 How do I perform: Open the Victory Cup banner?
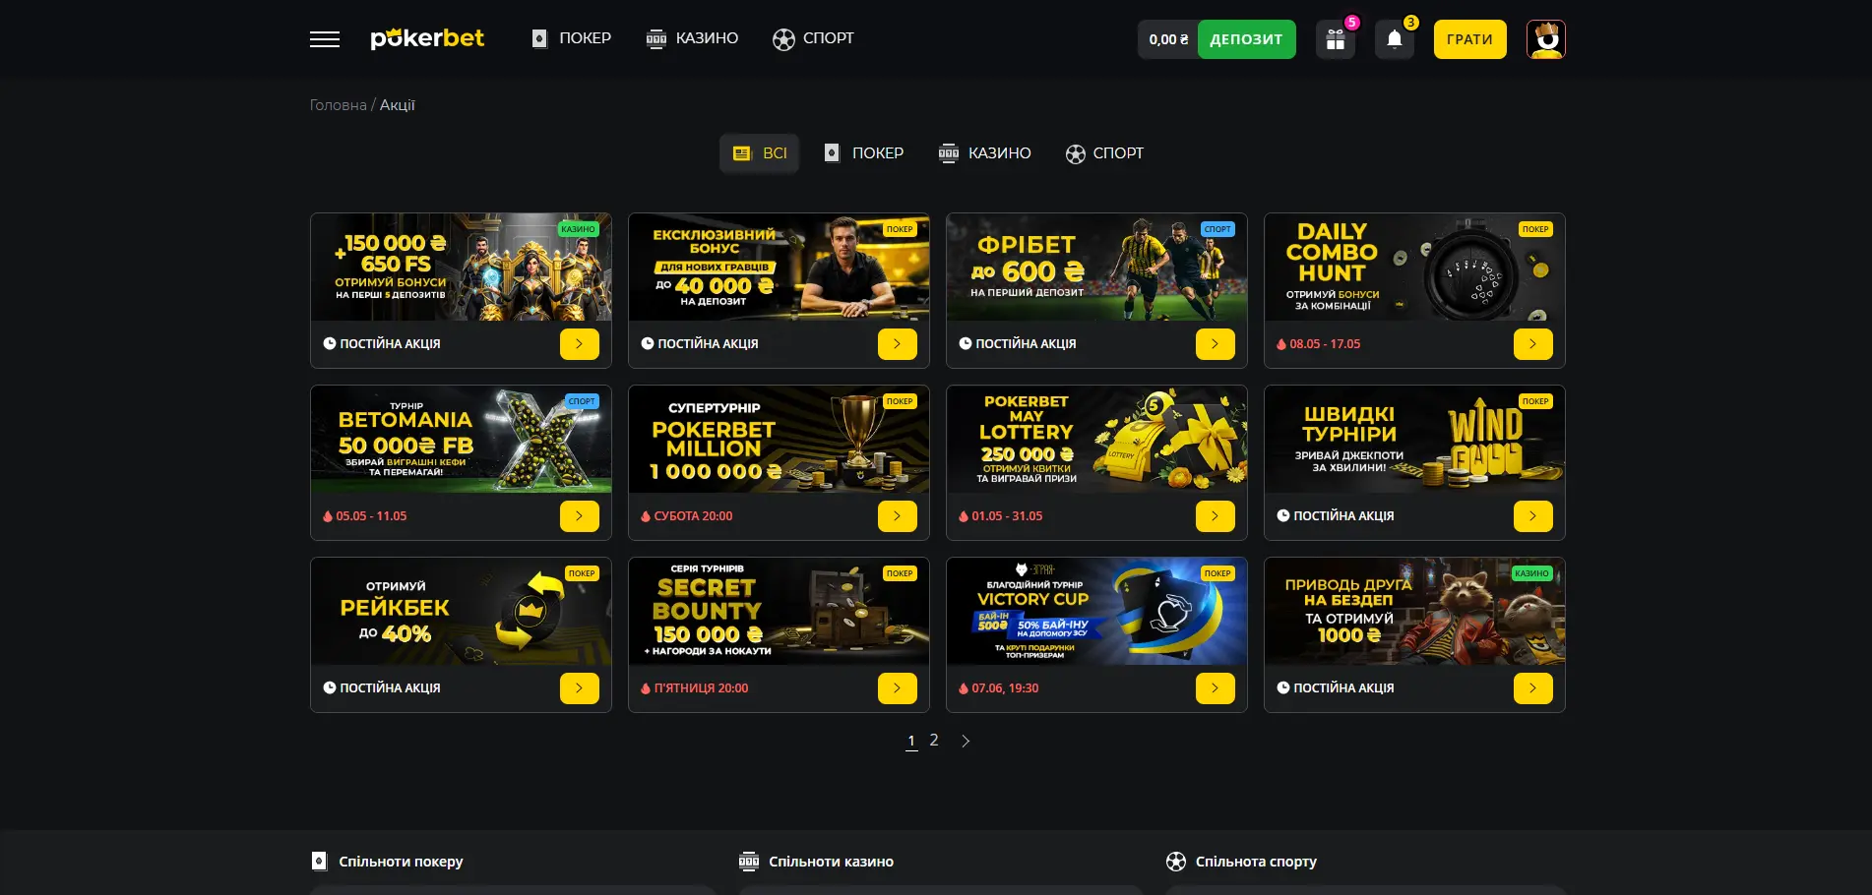1096,611
